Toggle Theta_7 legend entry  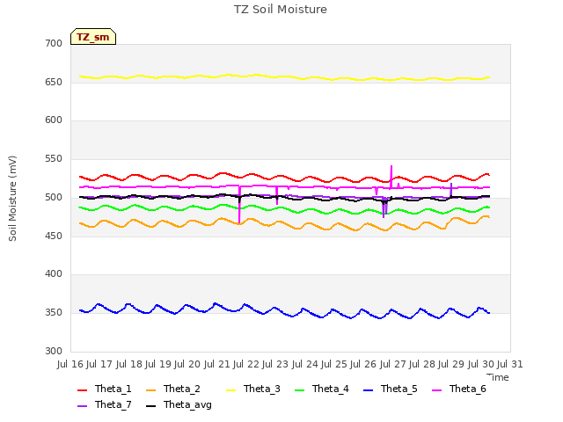coord(105,404)
